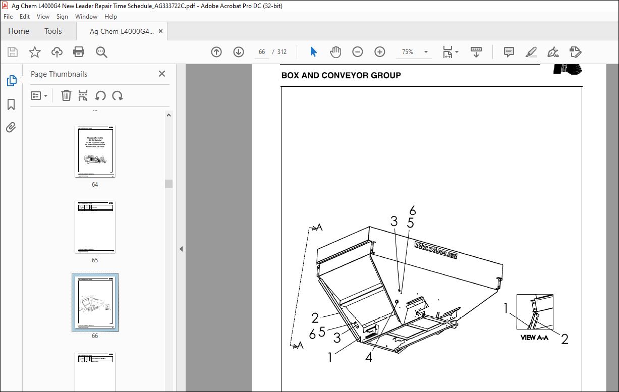Click the Save file icon

point(13,52)
